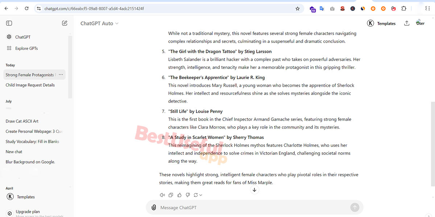Open the Google Translate extension
Image resolution: width=435 pixels, height=217 pixels.
[322, 8]
